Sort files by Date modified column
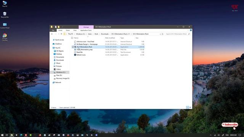 [110, 38]
